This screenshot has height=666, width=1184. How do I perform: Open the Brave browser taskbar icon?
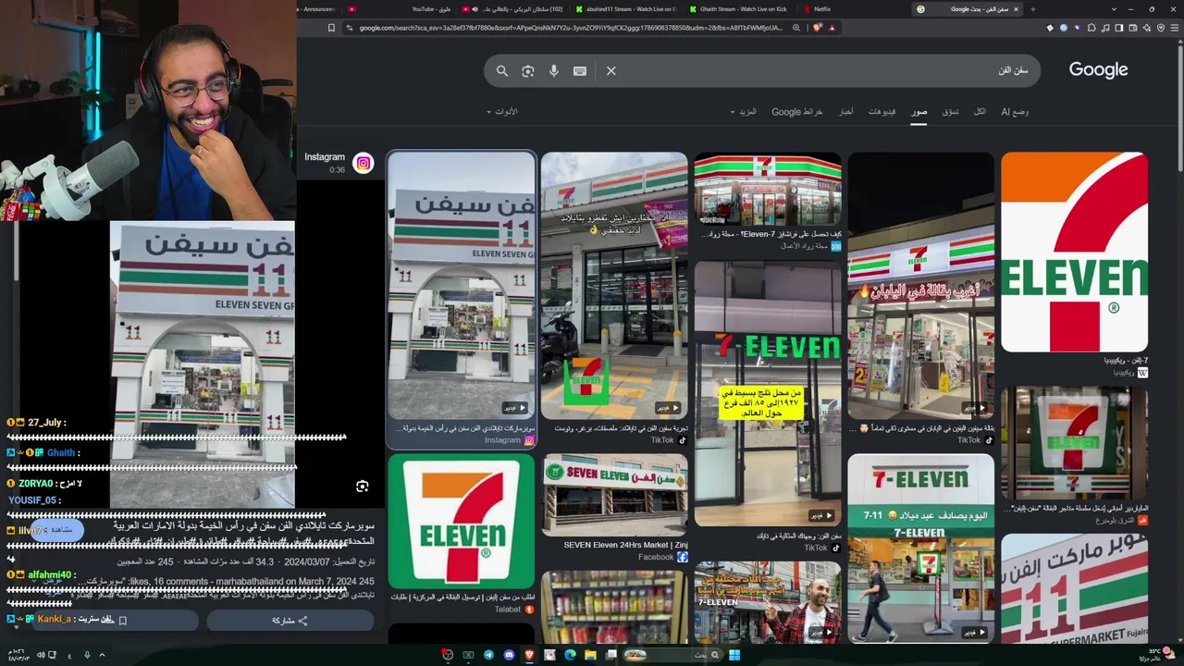(529, 655)
